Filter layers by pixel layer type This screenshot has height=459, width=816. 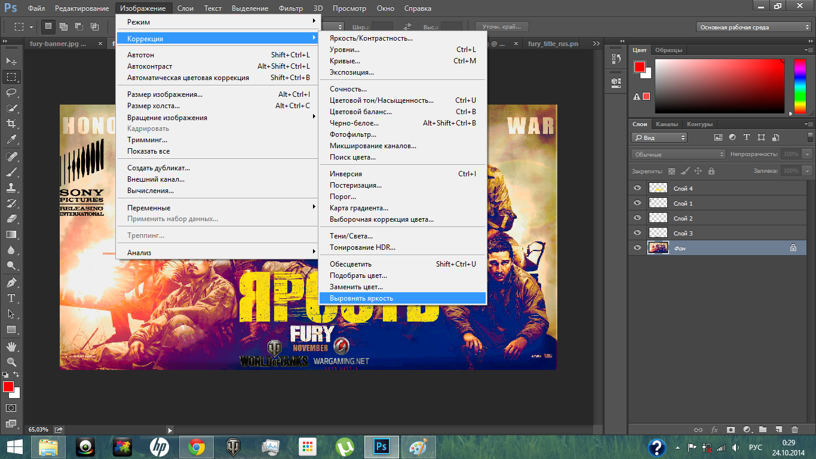click(x=719, y=137)
